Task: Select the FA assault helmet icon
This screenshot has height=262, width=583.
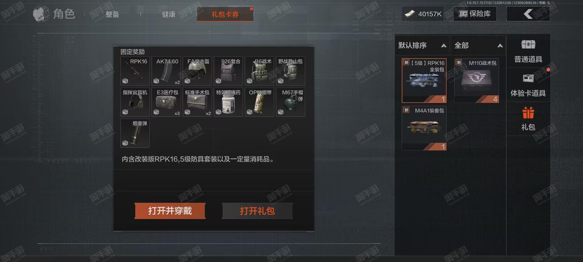Action: click(x=197, y=71)
